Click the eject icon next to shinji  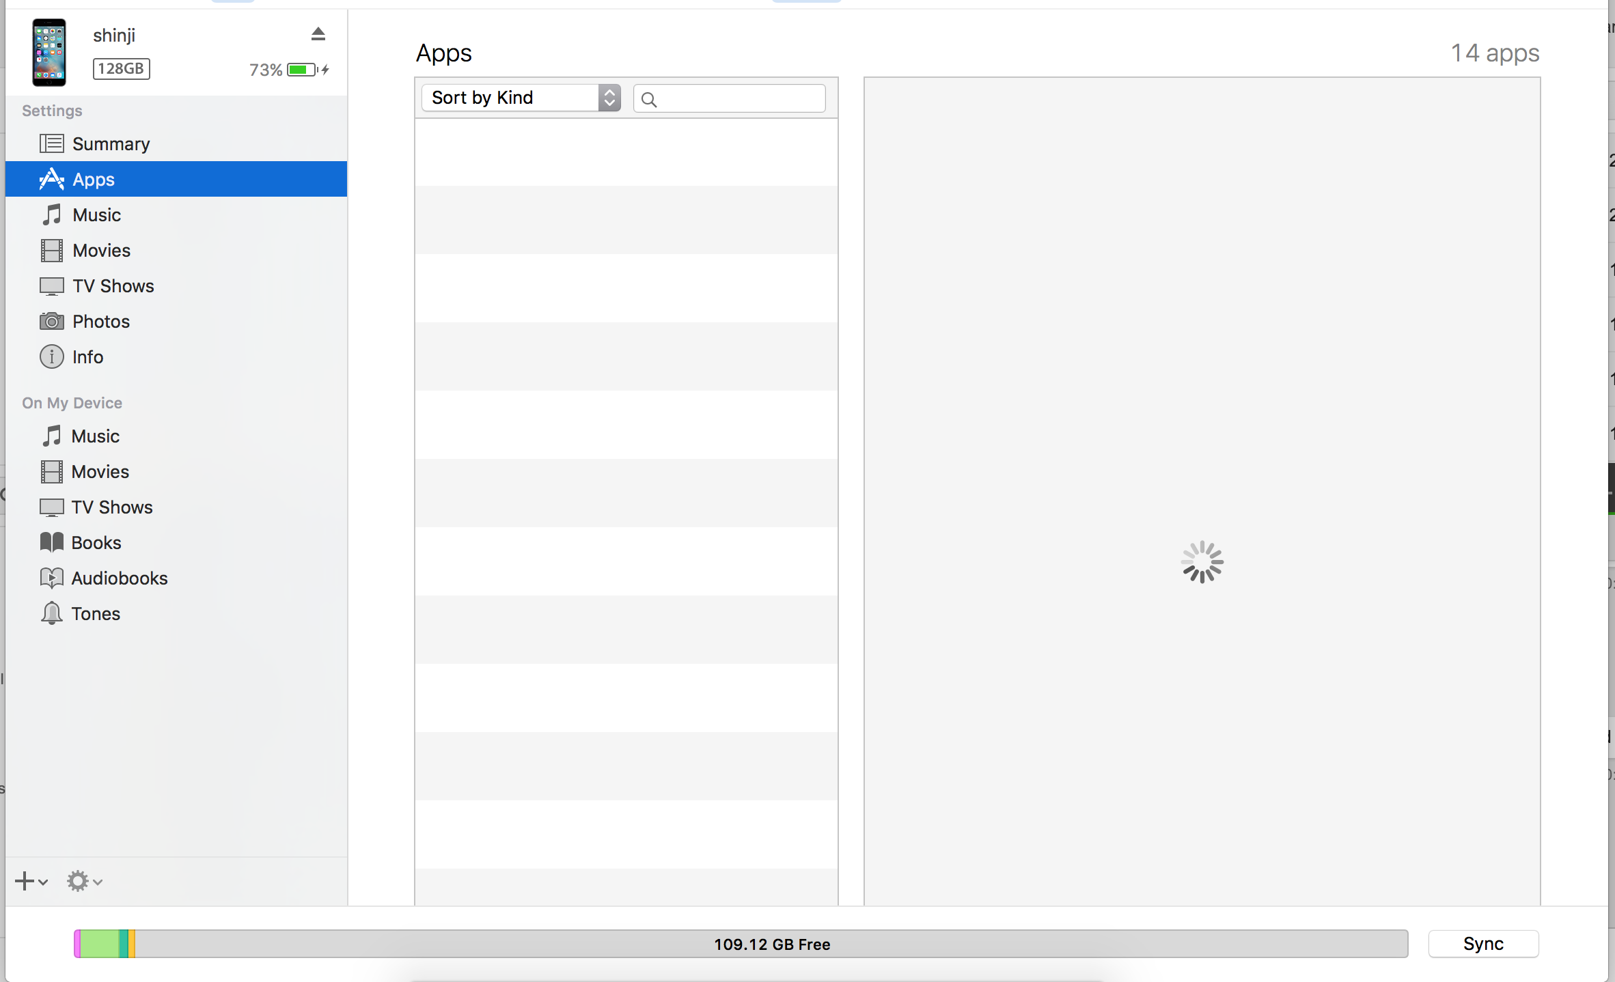(318, 34)
